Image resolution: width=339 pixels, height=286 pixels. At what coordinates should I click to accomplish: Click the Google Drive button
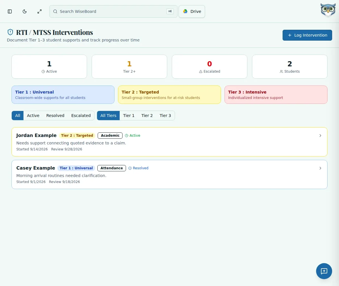(x=192, y=11)
